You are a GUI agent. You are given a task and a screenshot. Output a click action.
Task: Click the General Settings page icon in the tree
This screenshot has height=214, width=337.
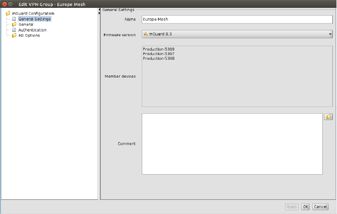point(14,19)
